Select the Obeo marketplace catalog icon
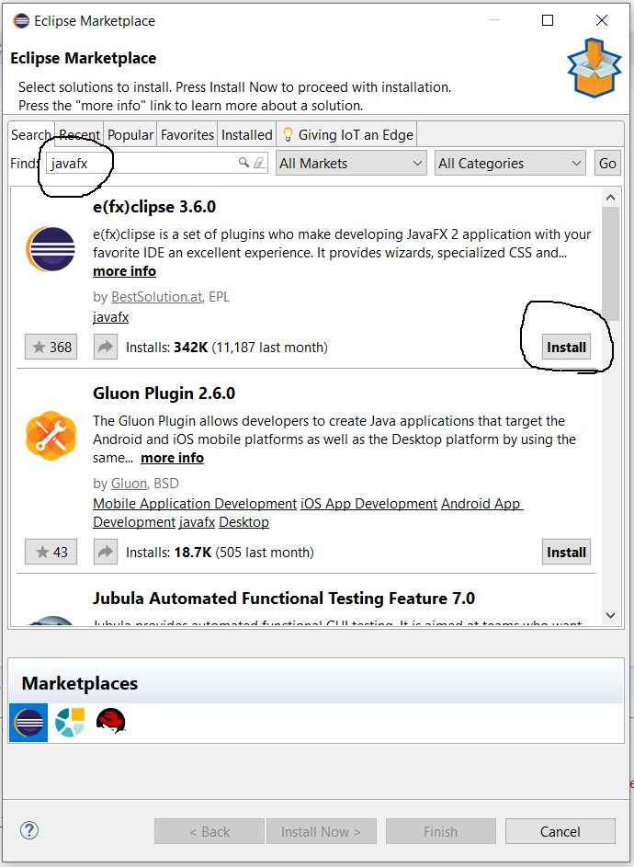 tap(70, 722)
